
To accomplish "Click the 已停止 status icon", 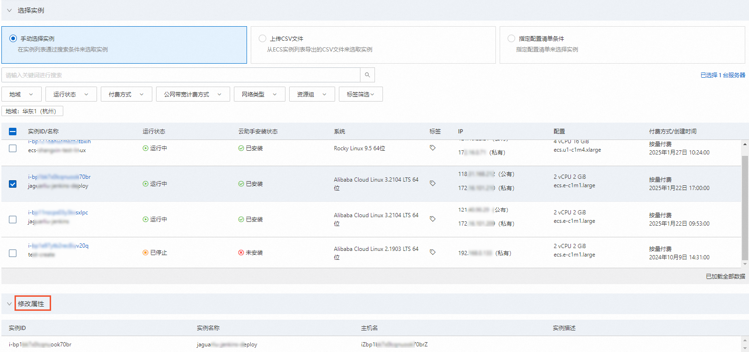I will pos(145,253).
